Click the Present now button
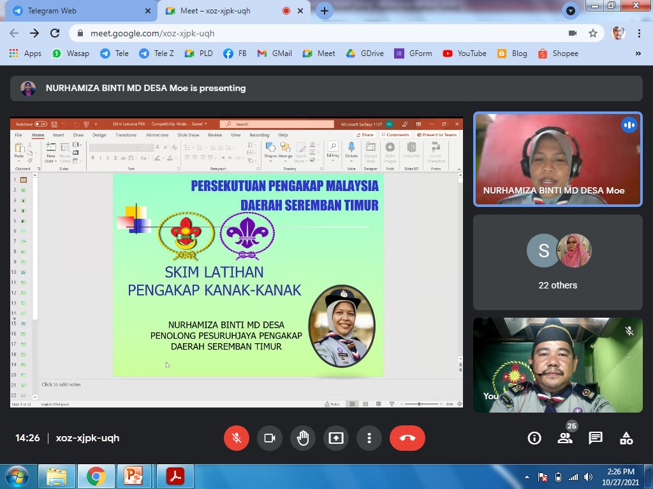The height and width of the screenshot is (489, 653). (335, 438)
